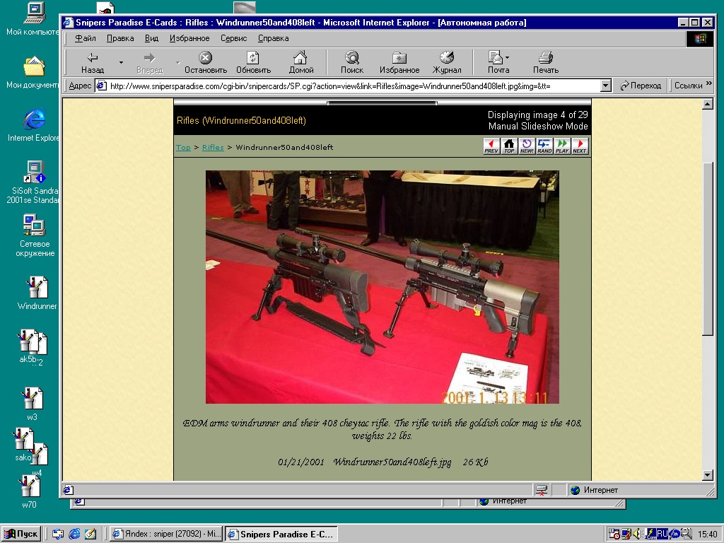Image resolution: width=724 pixels, height=543 pixels.
Task: Open the Журнал (History) toolbar icon
Action: point(447,62)
